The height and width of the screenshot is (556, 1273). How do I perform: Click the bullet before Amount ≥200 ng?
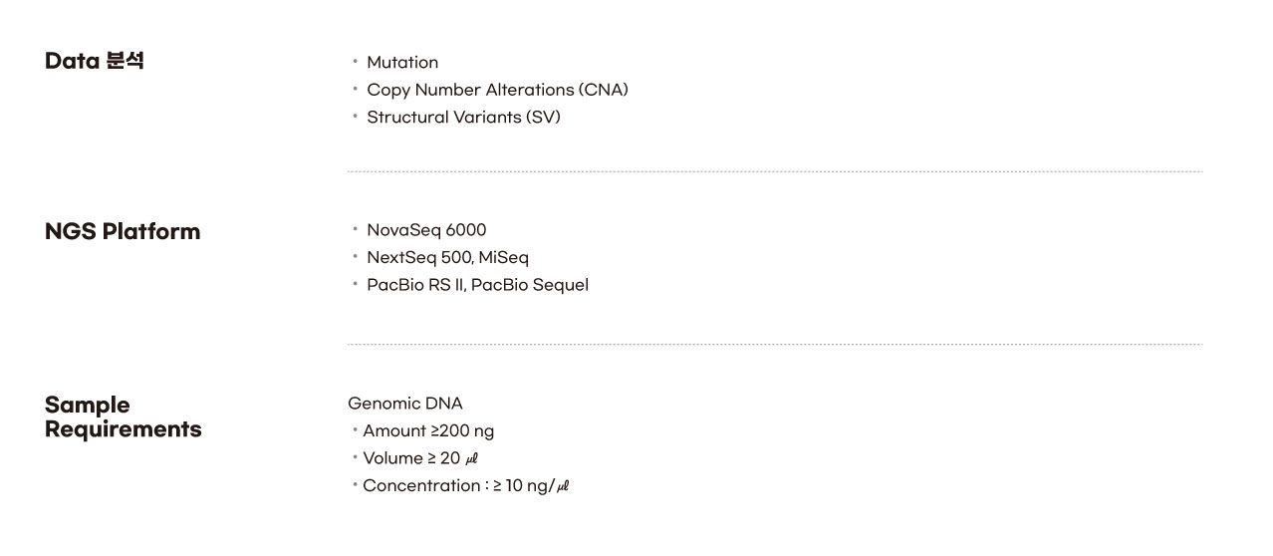[x=355, y=430]
